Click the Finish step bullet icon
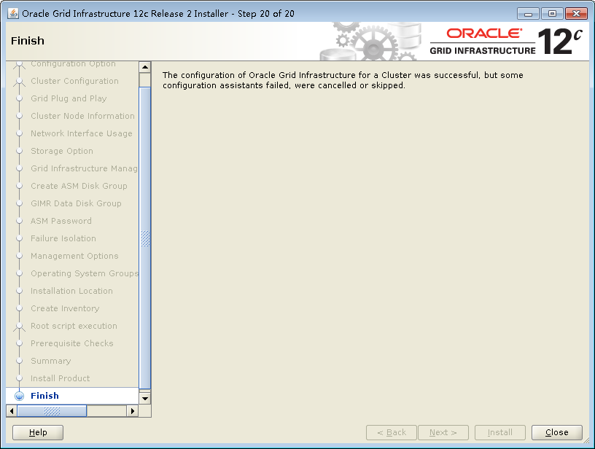 click(x=20, y=396)
